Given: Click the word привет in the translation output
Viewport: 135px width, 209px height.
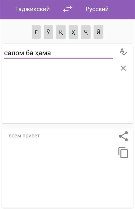Looking at the screenshot, I should (31, 136).
